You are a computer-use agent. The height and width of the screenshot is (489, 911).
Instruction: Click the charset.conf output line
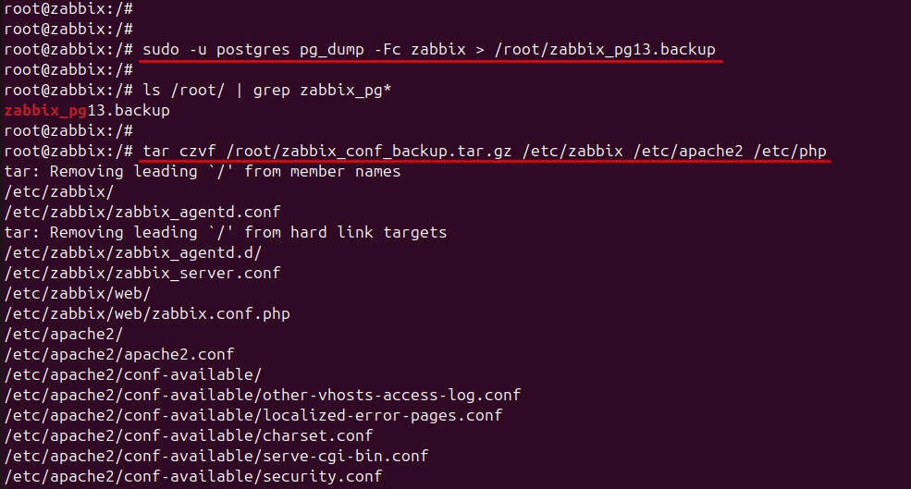pyautogui.click(x=189, y=435)
